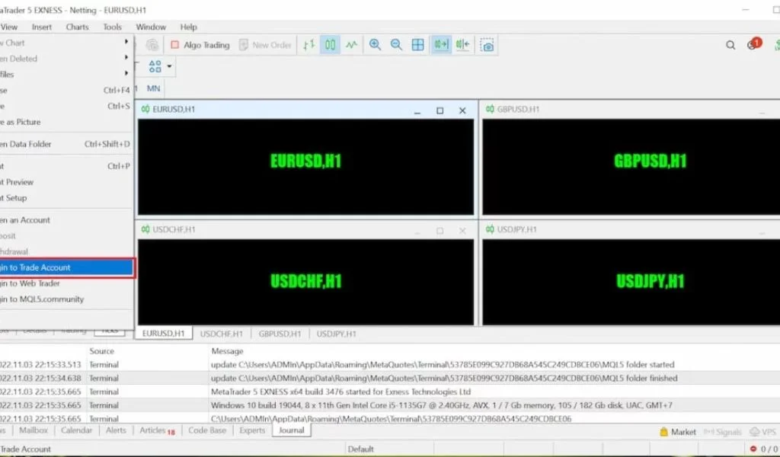Viewport: 780px width, 457px height.
Task: Zoom out on the chart
Action: pos(396,45)
